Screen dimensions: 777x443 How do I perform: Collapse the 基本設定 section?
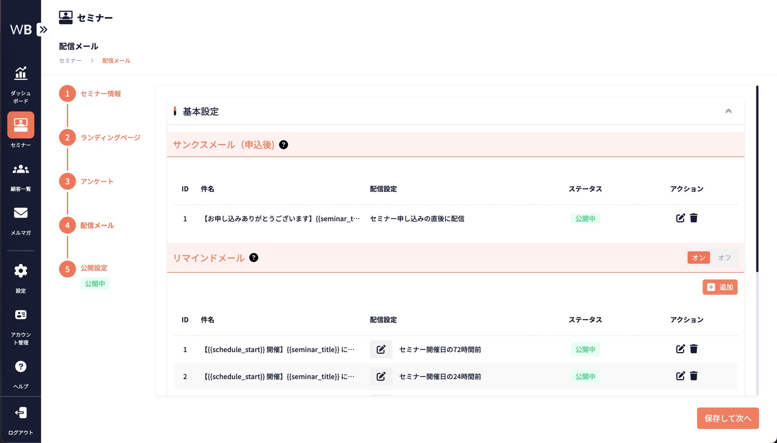click(728, 111)
